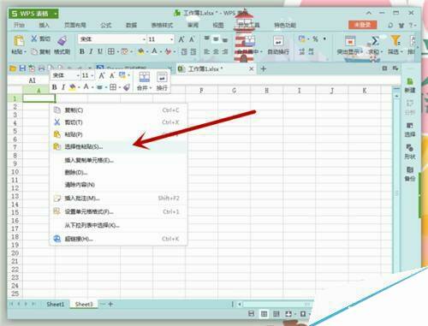Viewport: 428px width, 326px height.
Task: Open the Filter funnel icon
Action: pyautogui.click(x=395, y=40)
